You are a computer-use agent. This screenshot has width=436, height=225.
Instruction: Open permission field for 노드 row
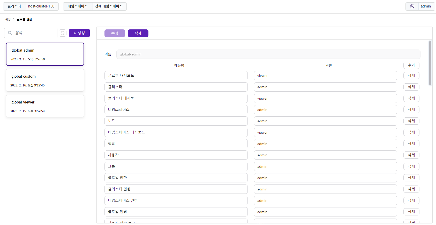coord(326,121)
